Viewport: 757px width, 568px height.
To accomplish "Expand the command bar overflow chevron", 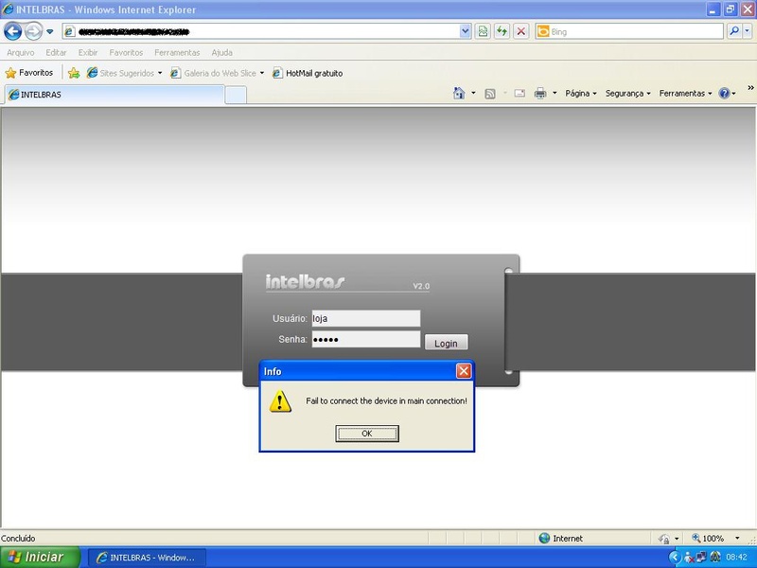I will pos(750,88).
